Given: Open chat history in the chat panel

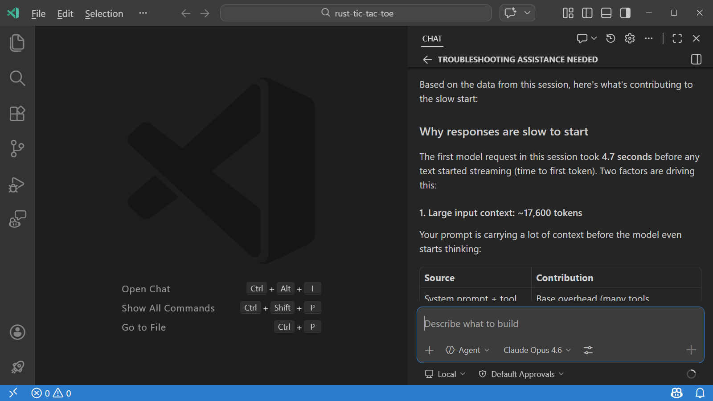Looking at the screenshot, I should tap(610, 38).
